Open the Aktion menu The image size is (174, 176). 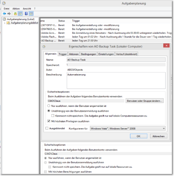[16, 9]
